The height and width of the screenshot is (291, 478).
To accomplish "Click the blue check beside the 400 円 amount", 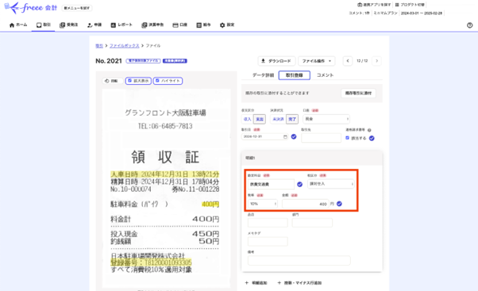I will pos(339,204).
